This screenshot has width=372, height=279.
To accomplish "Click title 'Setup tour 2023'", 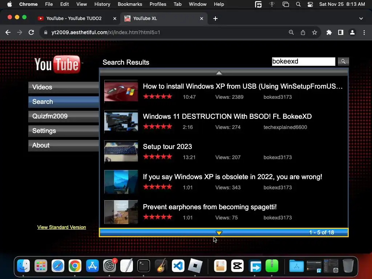I will [x=167, y=147].
